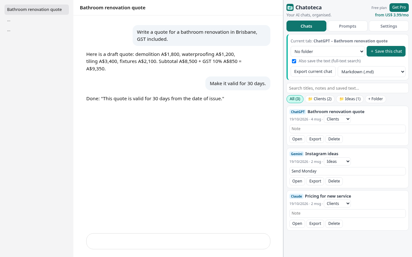Toggle 'Also save the text' checkbox
This screenshot has width=412, height=257.
tap(294, 61)
